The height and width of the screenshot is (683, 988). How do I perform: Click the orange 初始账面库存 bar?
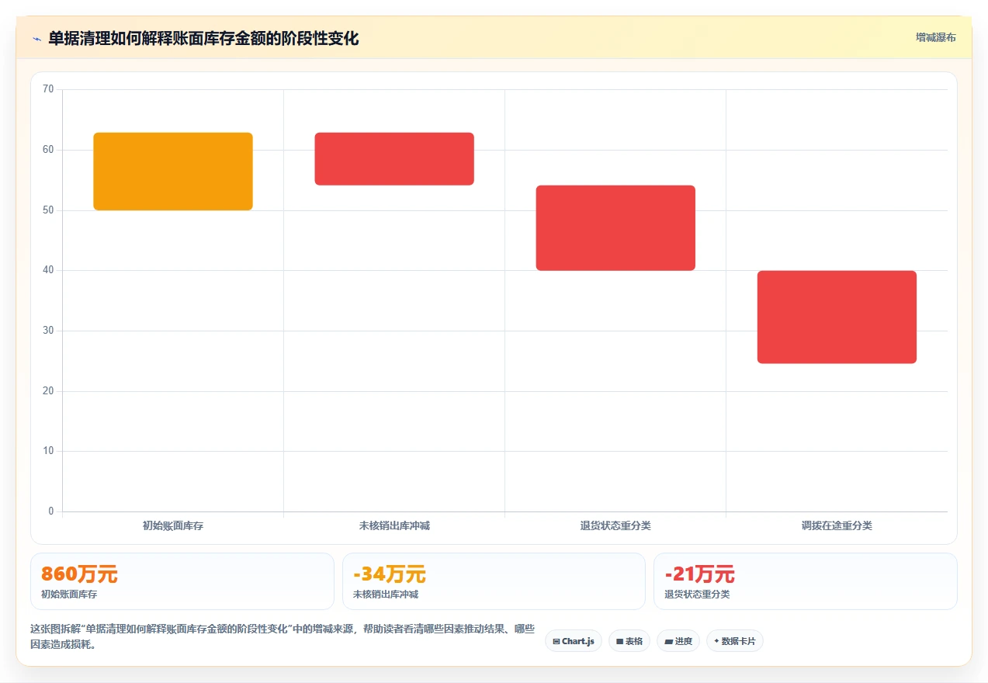173,172
